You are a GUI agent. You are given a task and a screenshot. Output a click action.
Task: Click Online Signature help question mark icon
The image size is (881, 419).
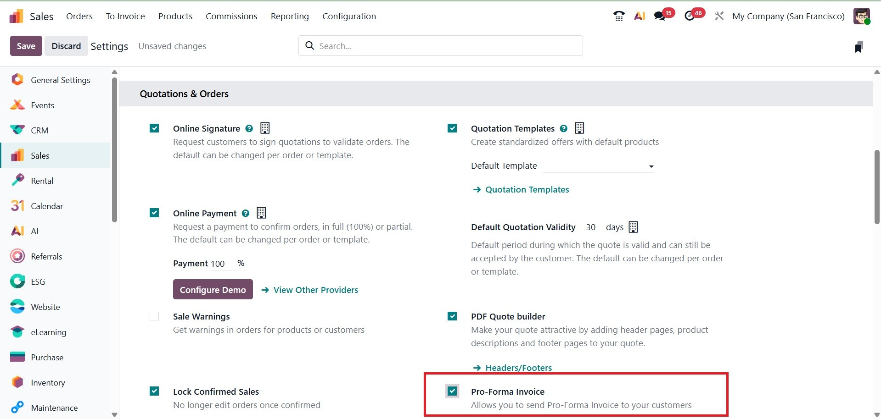pyautogui.click(x=249, y=129)
